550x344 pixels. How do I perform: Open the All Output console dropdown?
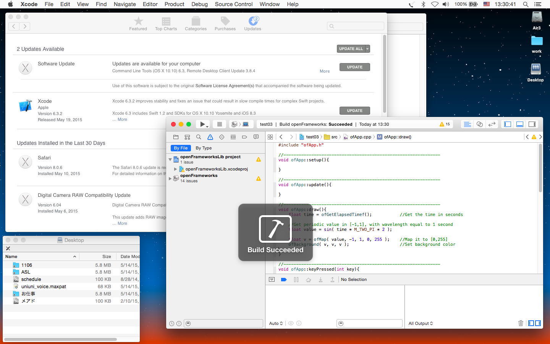pos(421,323)
